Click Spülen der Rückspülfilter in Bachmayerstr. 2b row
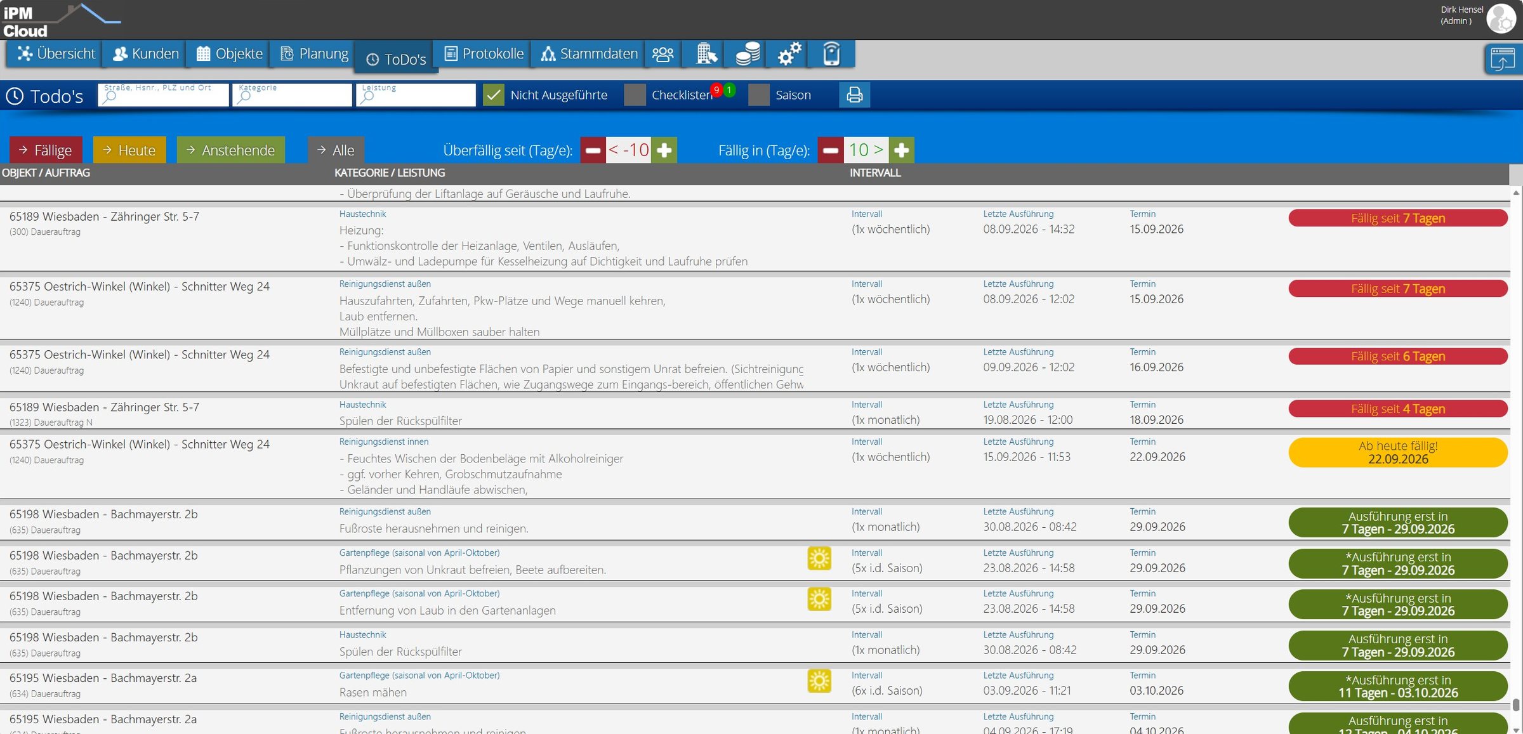Viewport: 1523px width, 734px height. [400, 652]
